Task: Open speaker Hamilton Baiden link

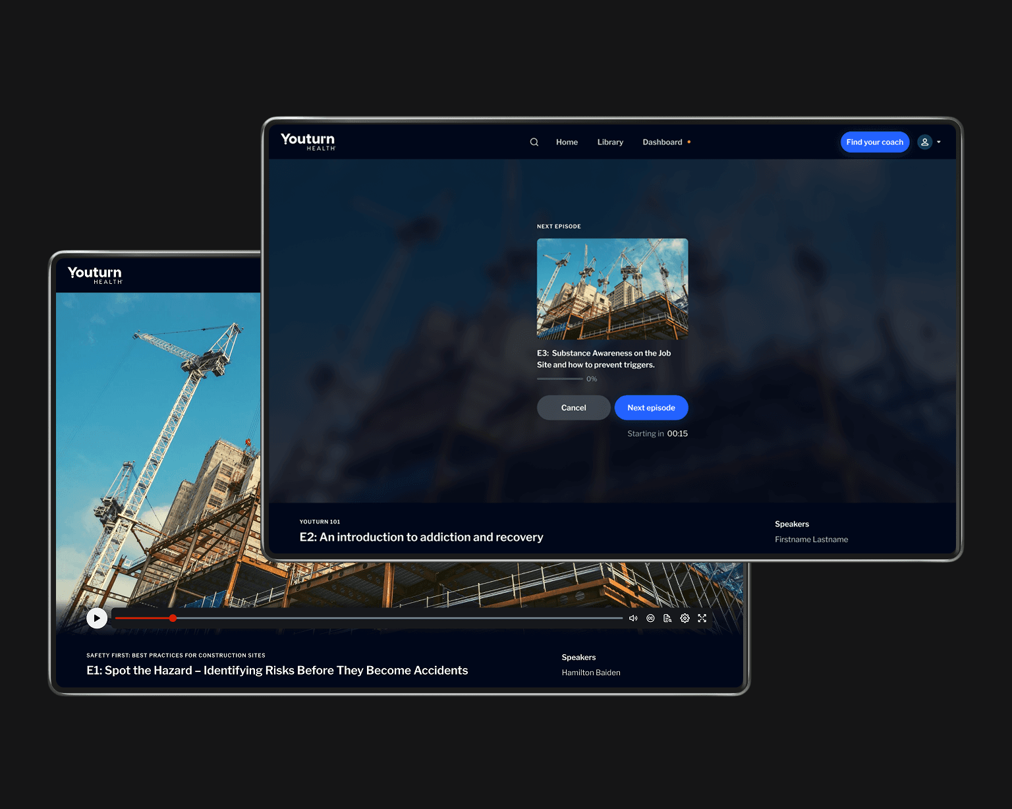Action: pos(591,673)
